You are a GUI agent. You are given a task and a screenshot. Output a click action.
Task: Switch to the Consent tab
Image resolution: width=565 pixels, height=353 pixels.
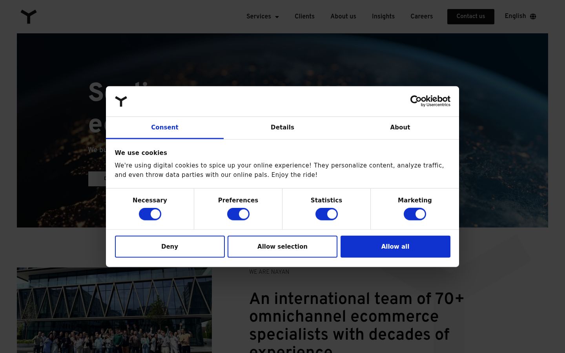165,127
